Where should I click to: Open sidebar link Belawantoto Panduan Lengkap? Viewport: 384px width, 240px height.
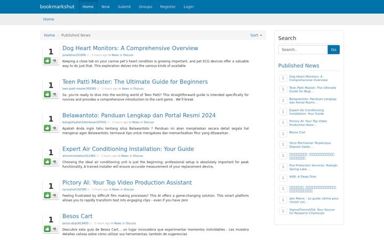click(x=313, y=101)
